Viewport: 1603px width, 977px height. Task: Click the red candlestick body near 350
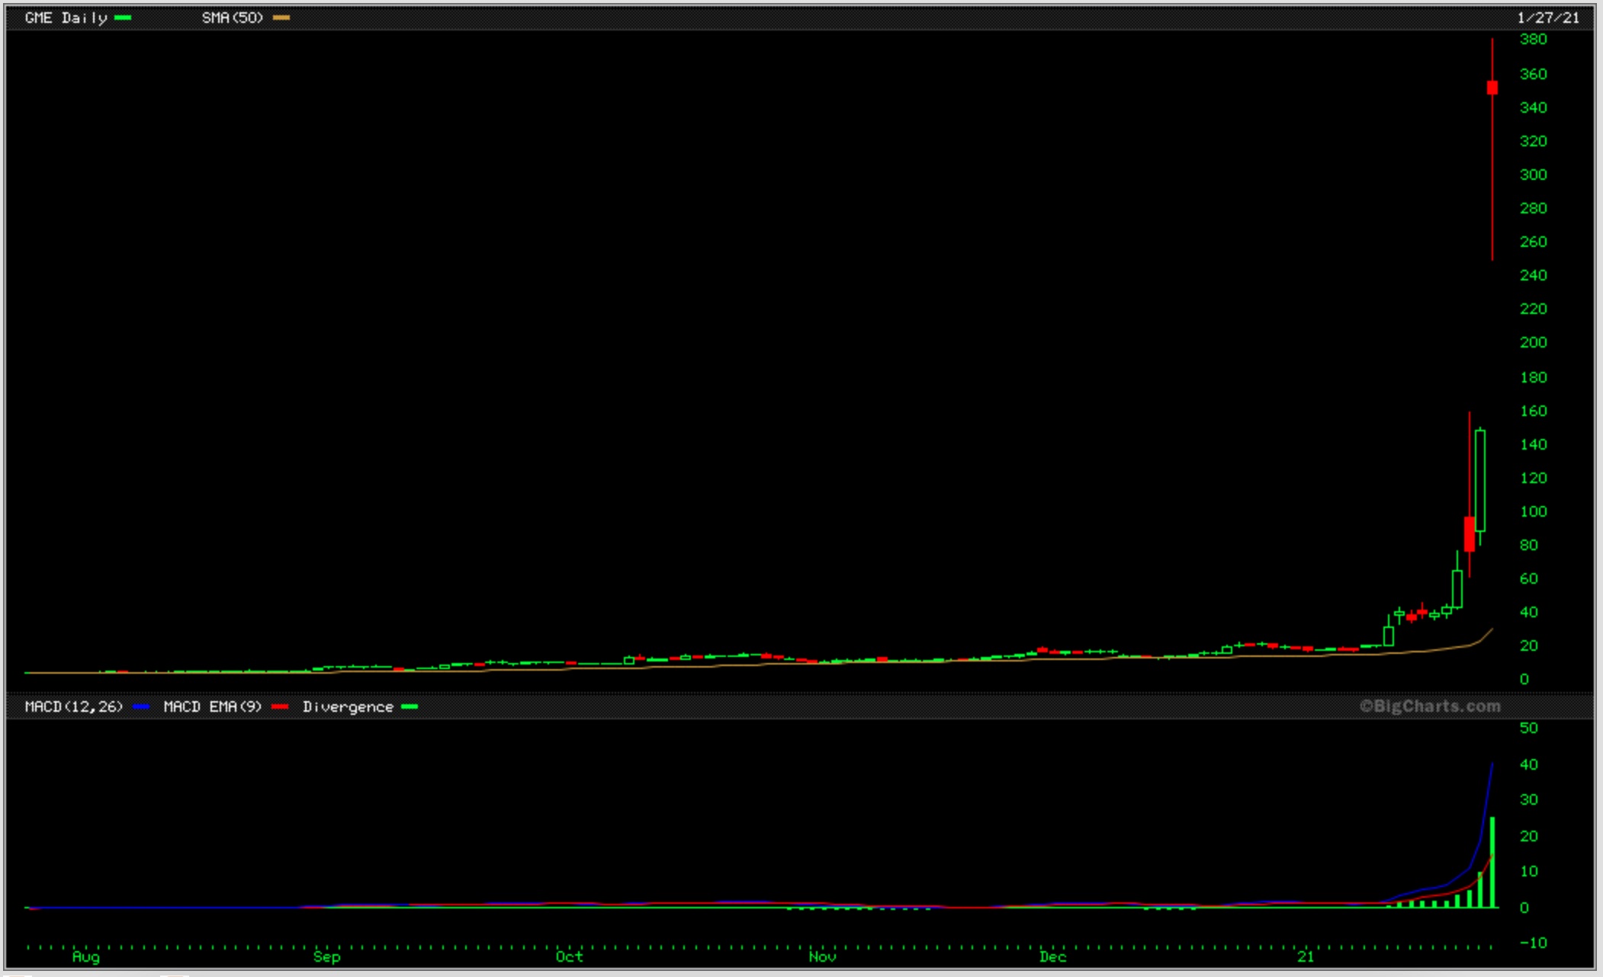(1492, 88)
